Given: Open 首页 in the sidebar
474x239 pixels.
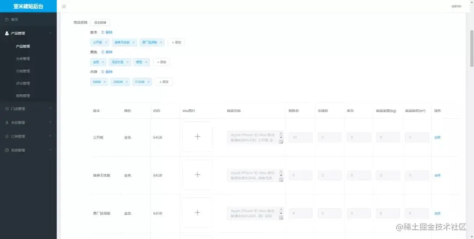Looking at the screenshot, I should pos(28,20).
